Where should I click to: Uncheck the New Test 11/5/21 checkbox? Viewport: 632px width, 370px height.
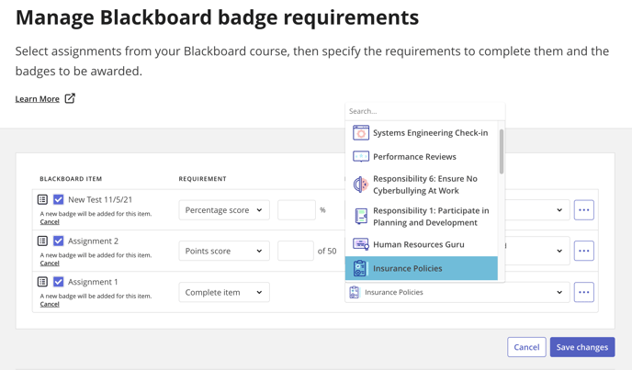pos(59,199)
